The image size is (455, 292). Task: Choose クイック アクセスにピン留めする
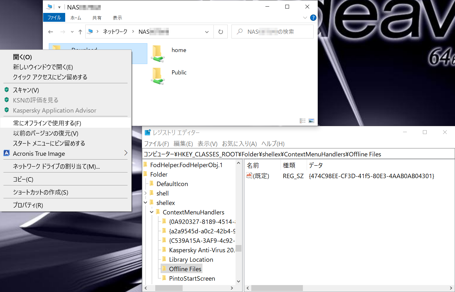coord(65,77)
